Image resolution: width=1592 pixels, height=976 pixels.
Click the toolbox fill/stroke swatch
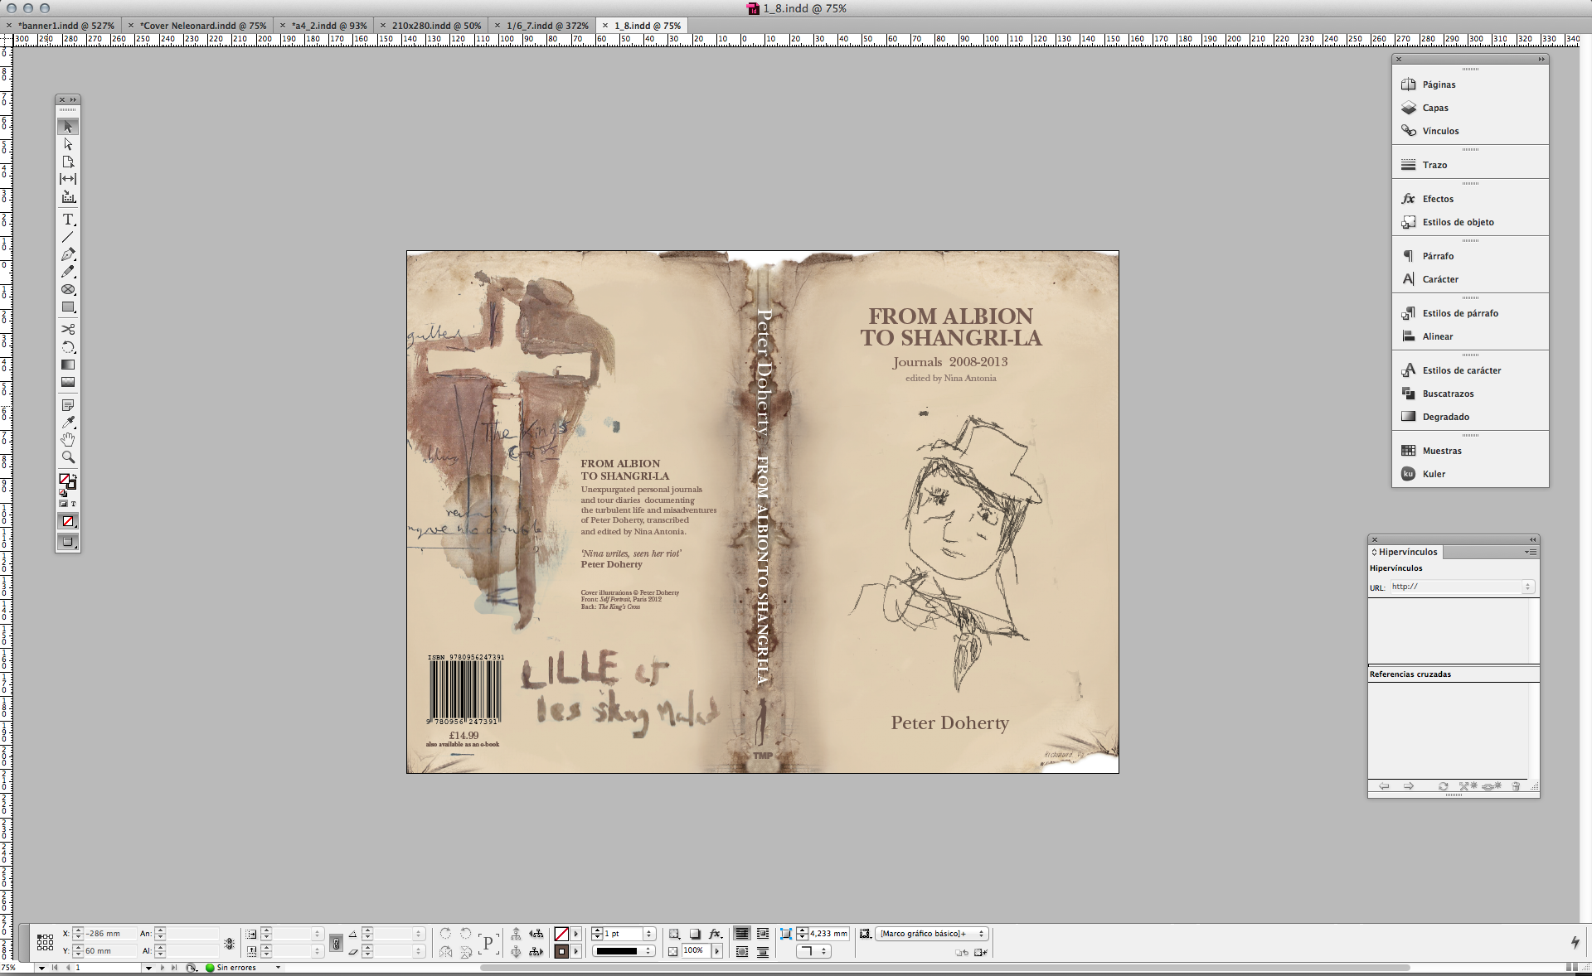tap(66, 480)
